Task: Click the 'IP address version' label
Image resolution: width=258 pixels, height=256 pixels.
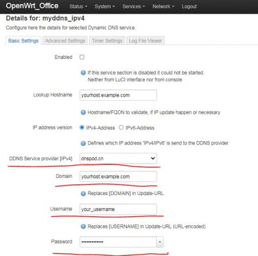Action: [52, 127]
